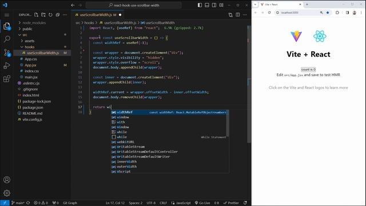Open editor more actions ellipsis

tap(245, 15)
